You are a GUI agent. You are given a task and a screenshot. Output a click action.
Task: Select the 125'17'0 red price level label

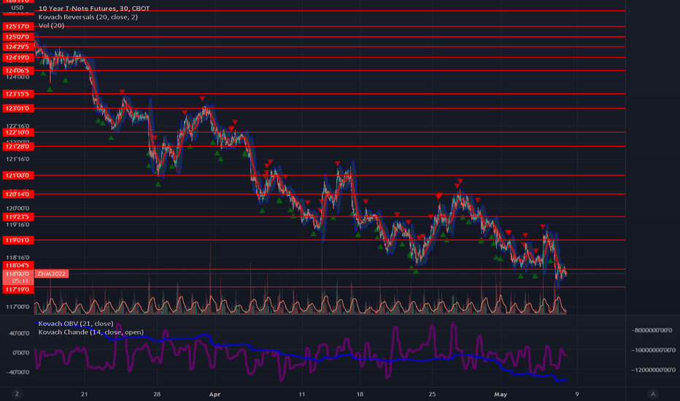click(18, 26)
